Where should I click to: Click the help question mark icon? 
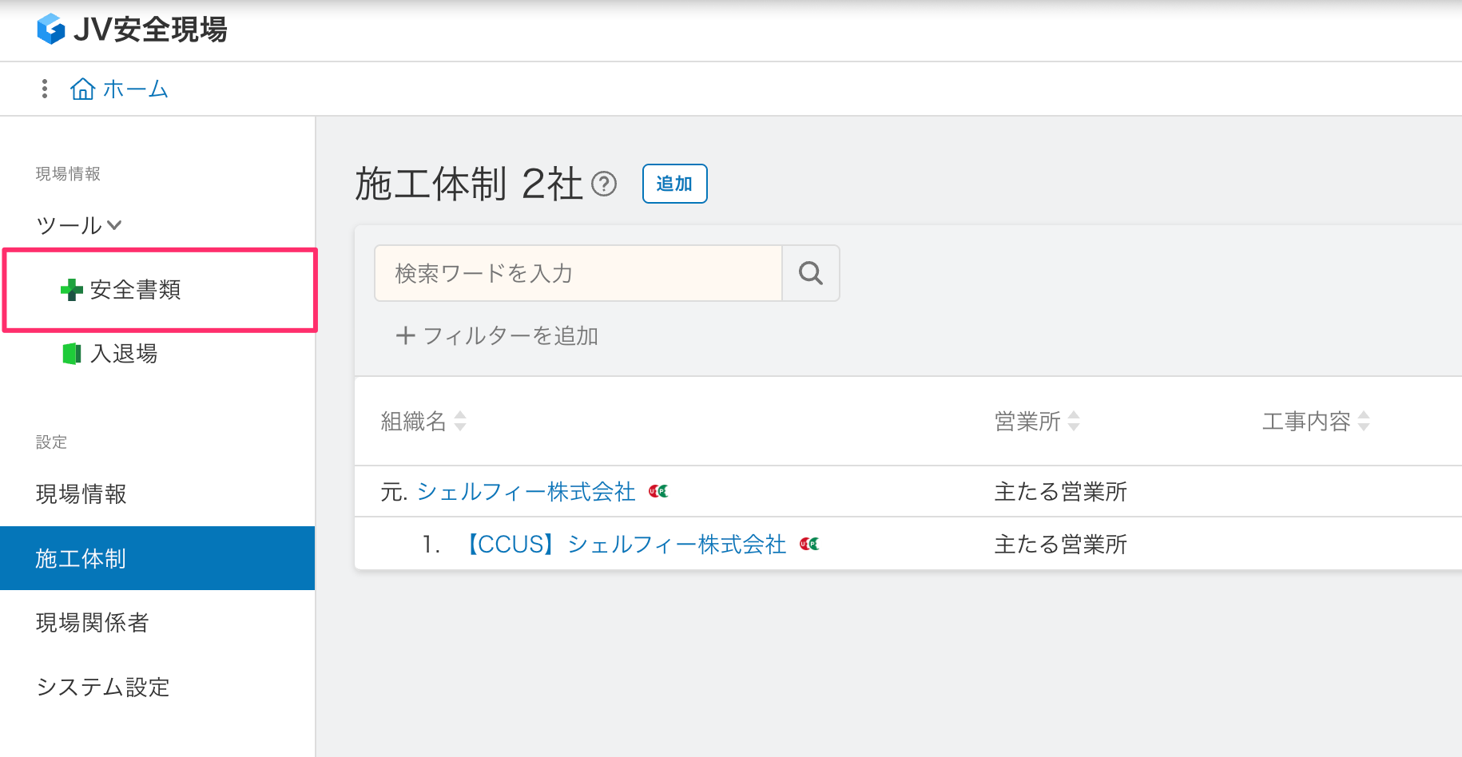tap(604, 184)
